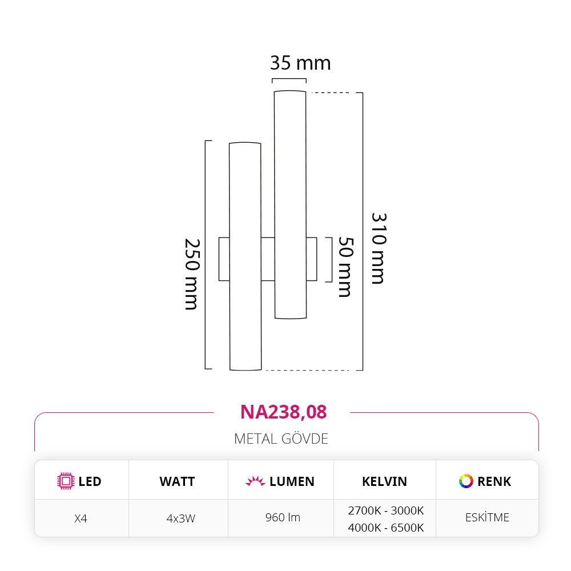Click the 250 mm height label
The width and height of the screenshot is (571, 571).
(192, 275)
